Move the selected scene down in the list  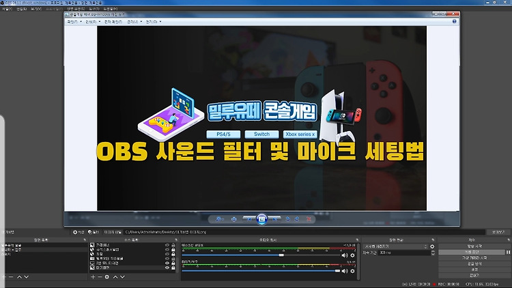point(27,277)
